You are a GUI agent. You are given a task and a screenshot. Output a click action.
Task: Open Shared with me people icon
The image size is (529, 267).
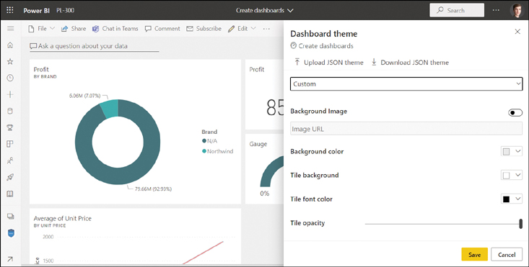(x=10, y=160)
